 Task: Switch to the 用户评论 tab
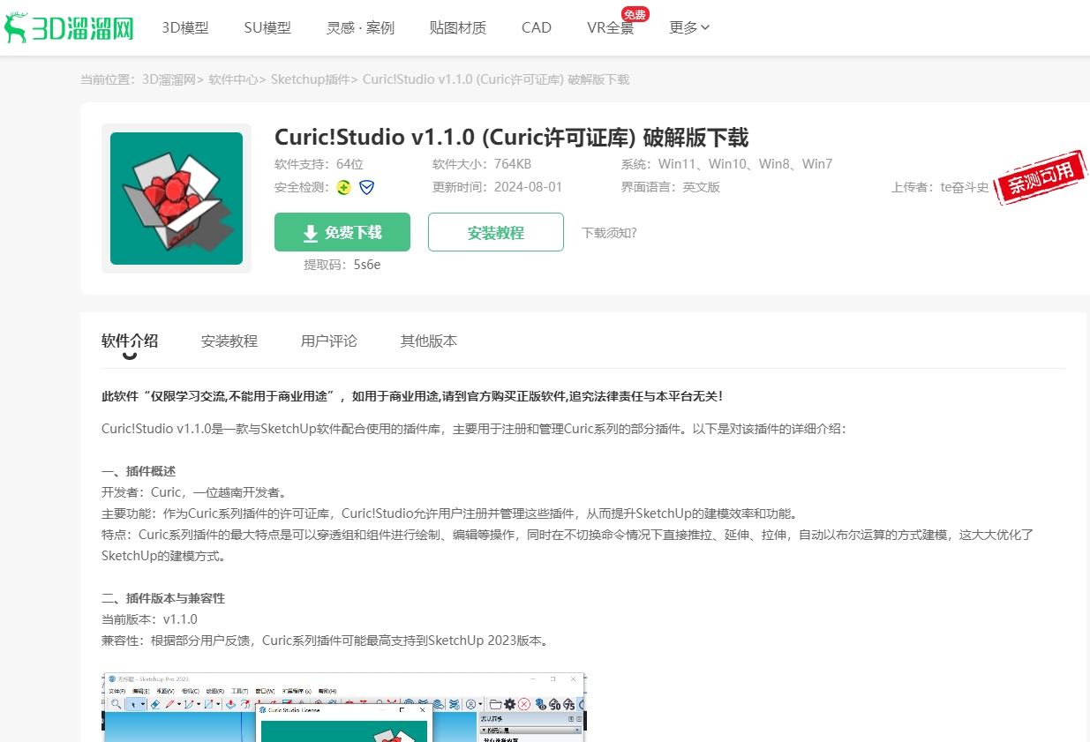coord(328,341)
